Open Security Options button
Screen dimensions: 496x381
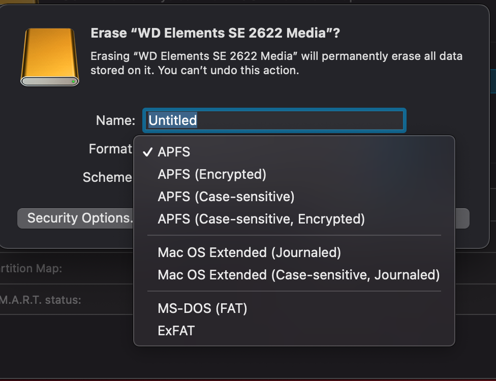[x=76, y=218]
